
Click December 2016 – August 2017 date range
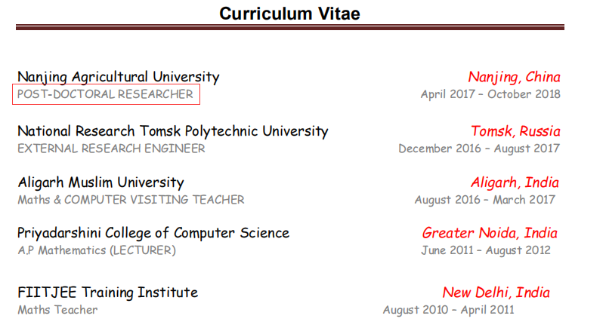479,149
